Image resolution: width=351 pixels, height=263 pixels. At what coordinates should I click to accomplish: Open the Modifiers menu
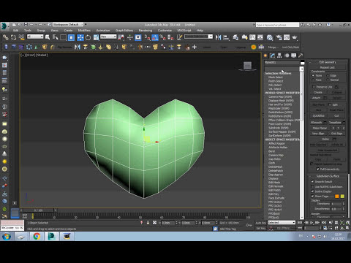84,31
